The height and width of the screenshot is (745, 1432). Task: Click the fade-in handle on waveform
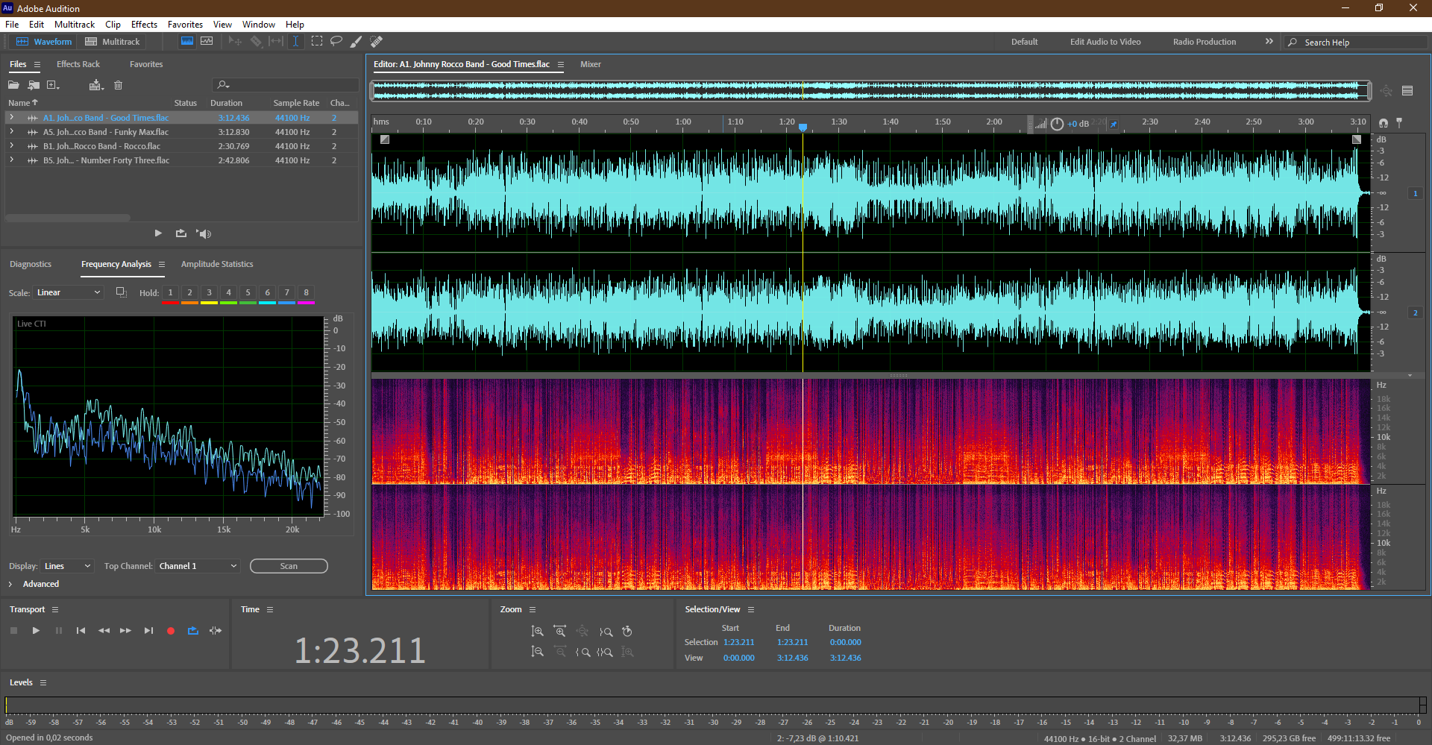(385, 139)
